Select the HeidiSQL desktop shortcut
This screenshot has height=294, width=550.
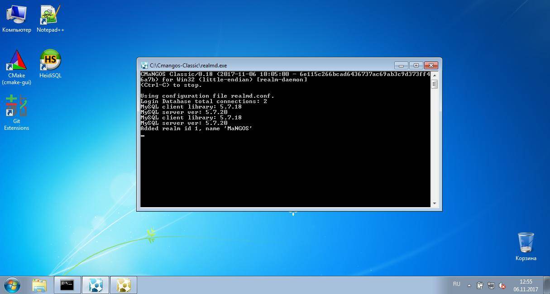tap(50, 64)
